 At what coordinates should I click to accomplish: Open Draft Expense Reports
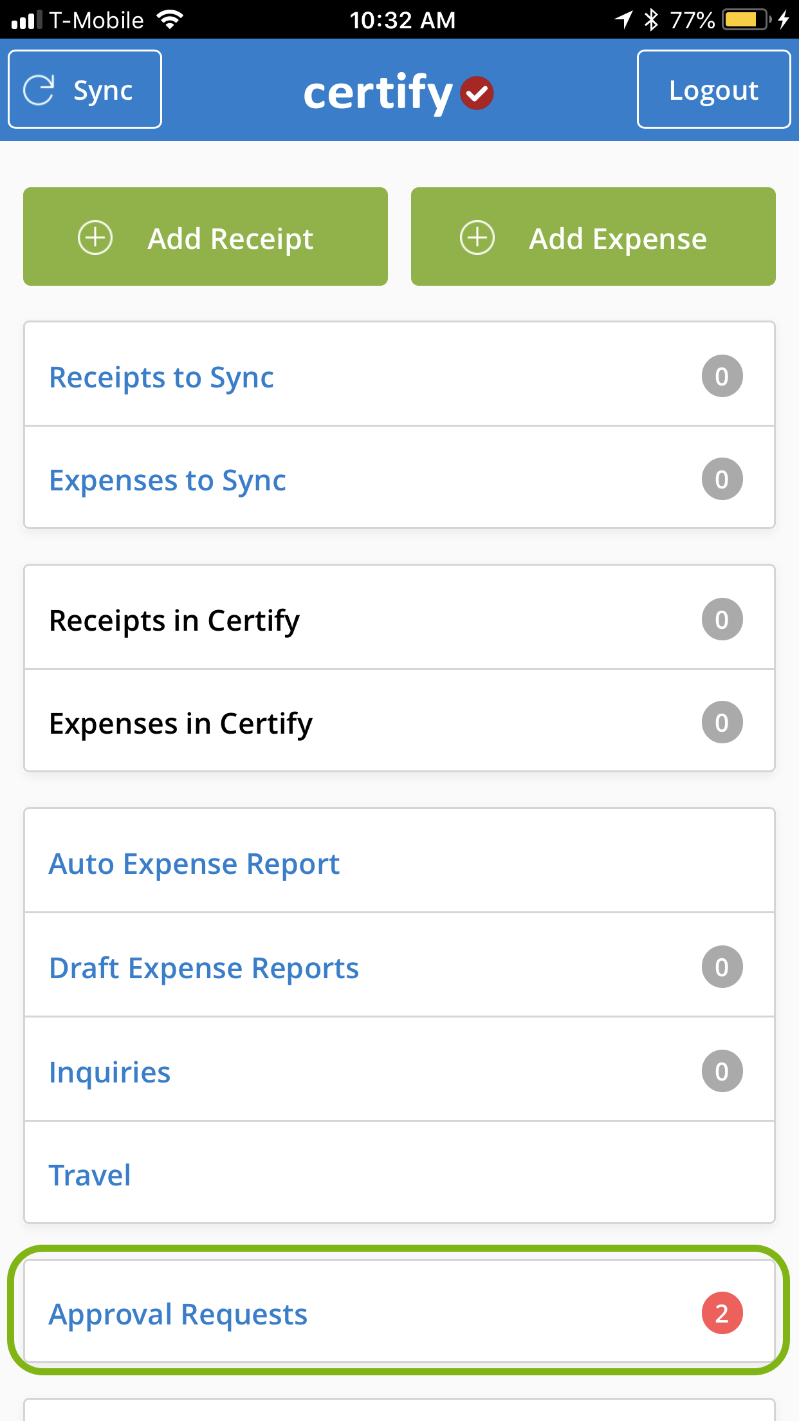(399, 965)
